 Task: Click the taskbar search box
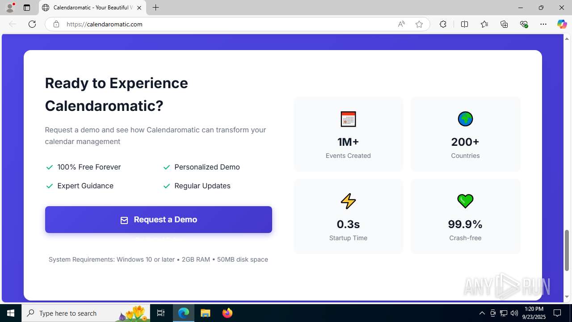pos(86,313)
